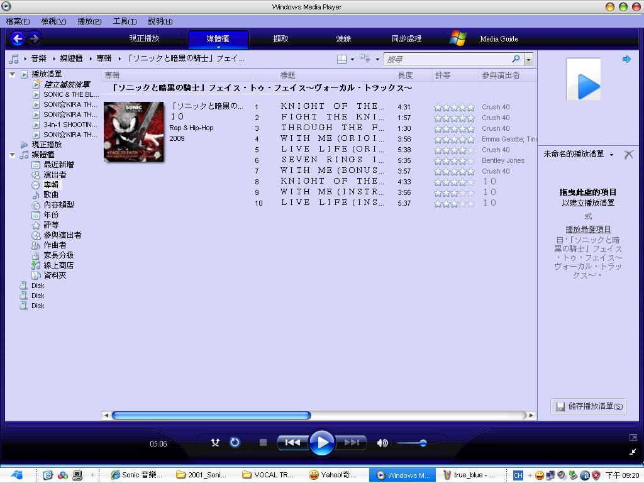Click the 播放最愛項目 link

(588, 230)
